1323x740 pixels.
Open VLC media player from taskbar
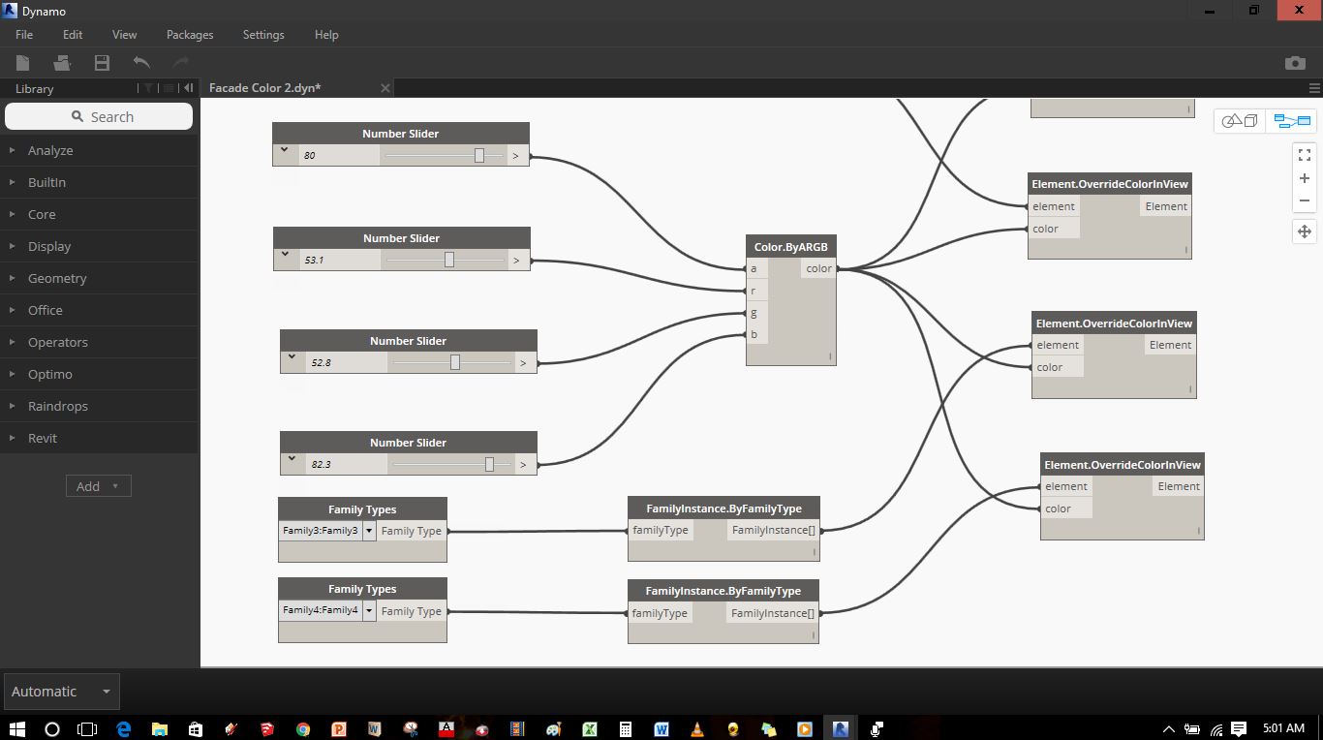coord(697,728)
